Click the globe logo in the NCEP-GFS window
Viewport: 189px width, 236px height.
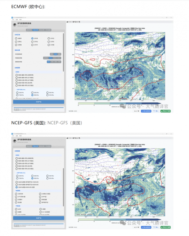pos(15,141)
